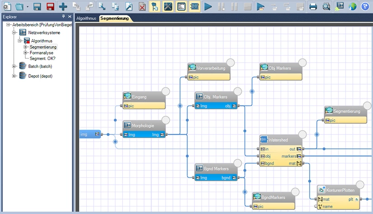Expand the Formanalyse tree item
This screenshot has height=214, width=373.
(x=26, y=53)
